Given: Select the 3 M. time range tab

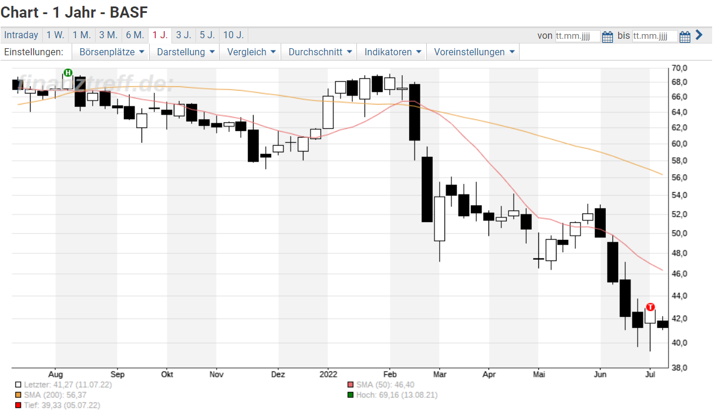Looking at the screenshot, I should [108, 35].
